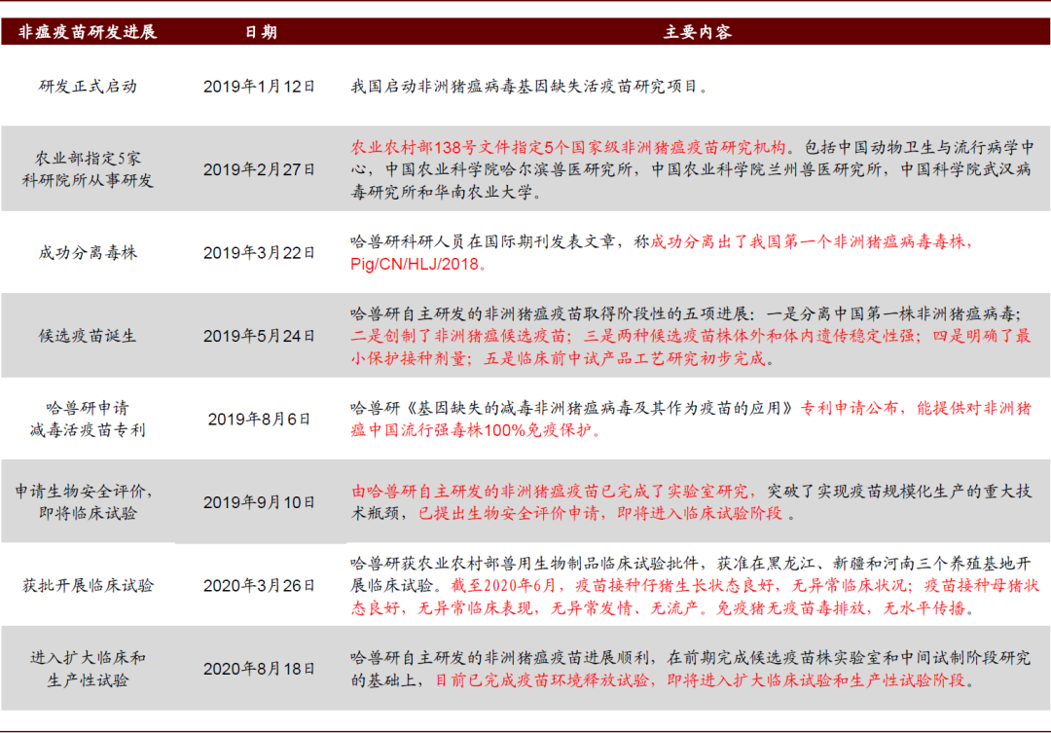Select label '哈兽研申请减毒活疫苗专利'

click(88, 419)
